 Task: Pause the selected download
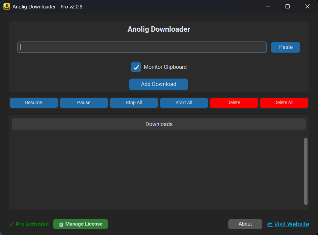tap(84, 102)
